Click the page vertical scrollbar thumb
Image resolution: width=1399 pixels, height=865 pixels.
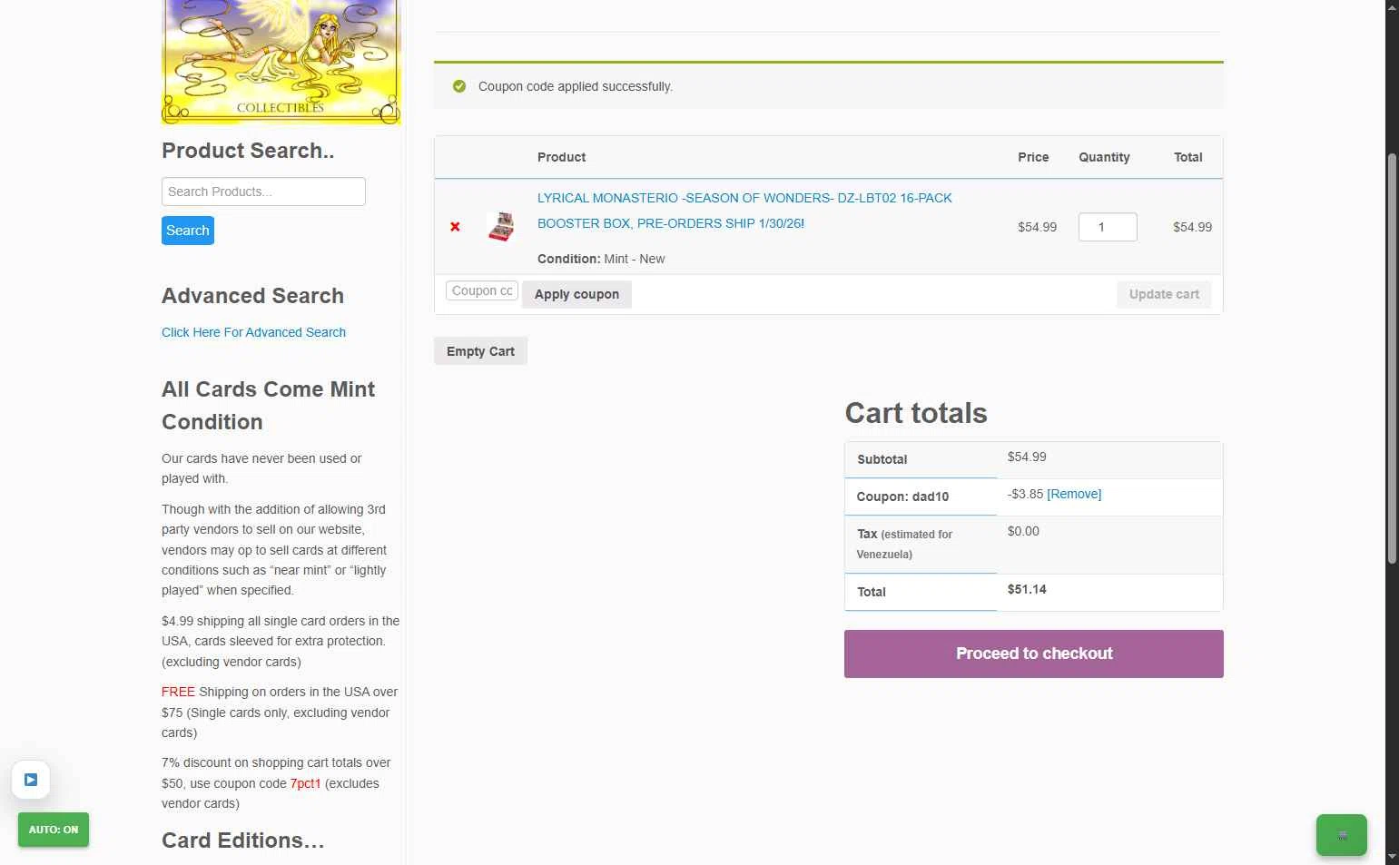pos(1392,359)
